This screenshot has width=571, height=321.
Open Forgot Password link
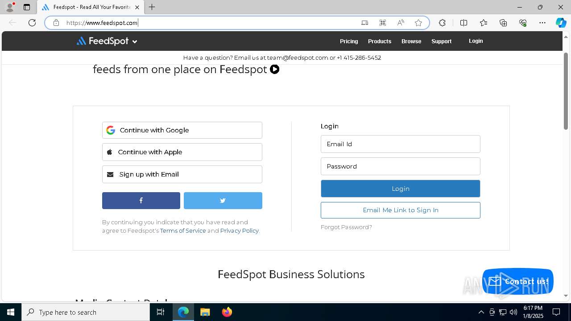tap(346, 227)
